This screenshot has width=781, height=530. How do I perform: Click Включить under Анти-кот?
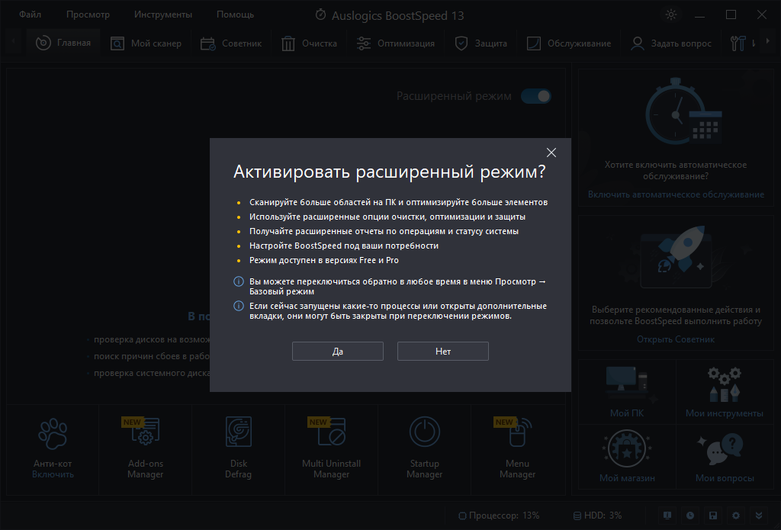click(53, 474)
